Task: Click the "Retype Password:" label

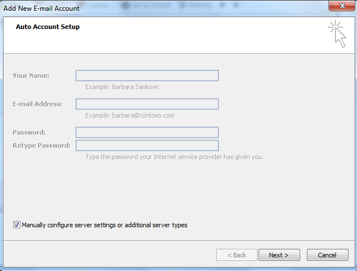Action: 41,145
